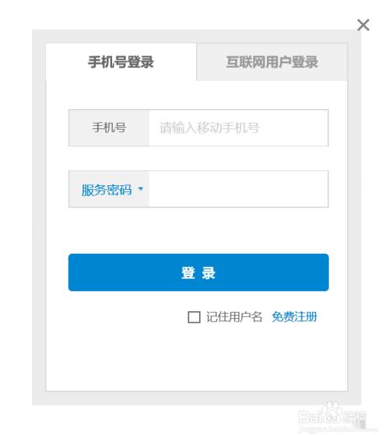The image size is (389, 435).
Task: Close the login dialog with the X icon
Action: [x=363, y=25]
